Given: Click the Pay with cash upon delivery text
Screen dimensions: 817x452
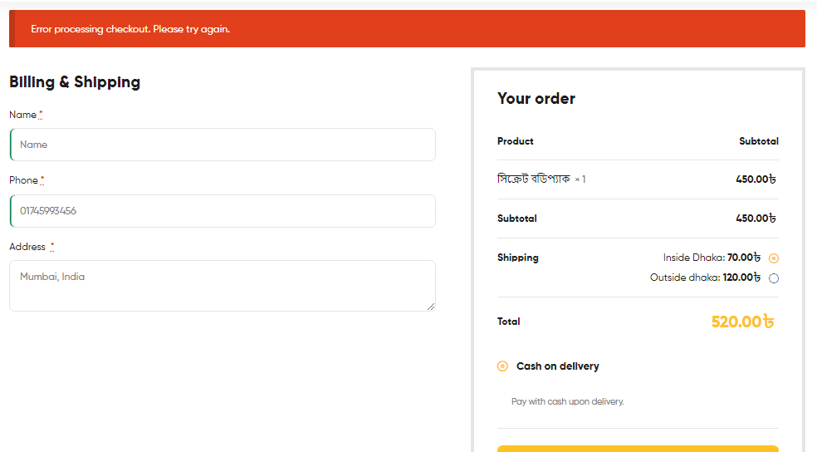Looking at the screenshot, I should tap(567, 401).
